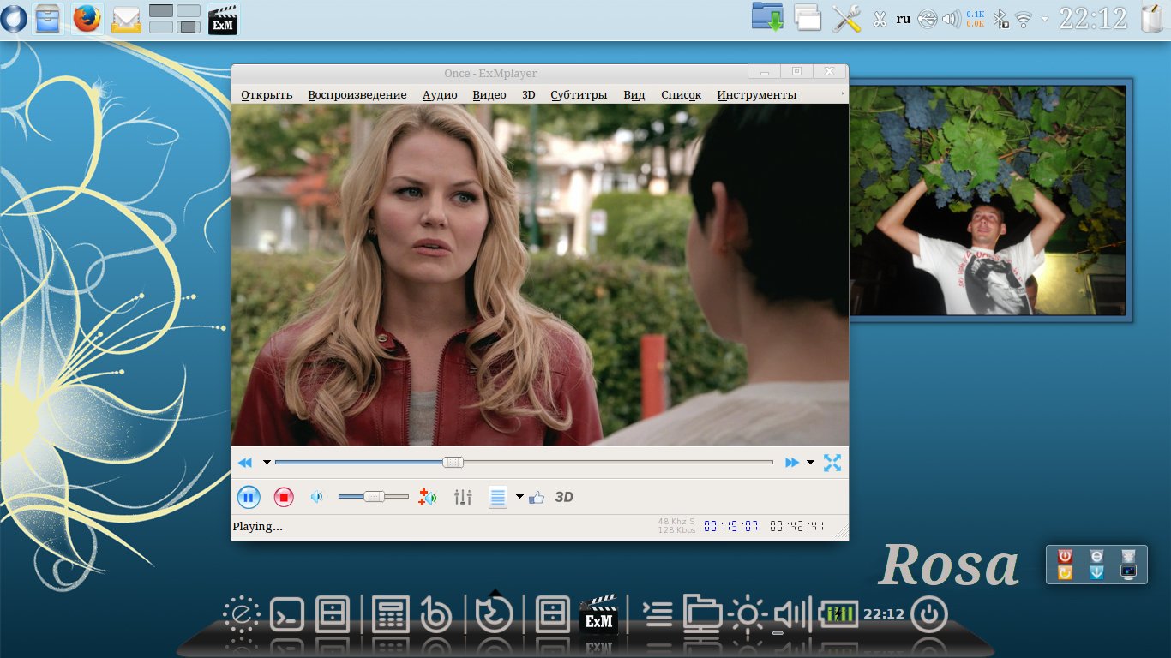Click the thumbs-up like icon in ExMplayer

537,497
